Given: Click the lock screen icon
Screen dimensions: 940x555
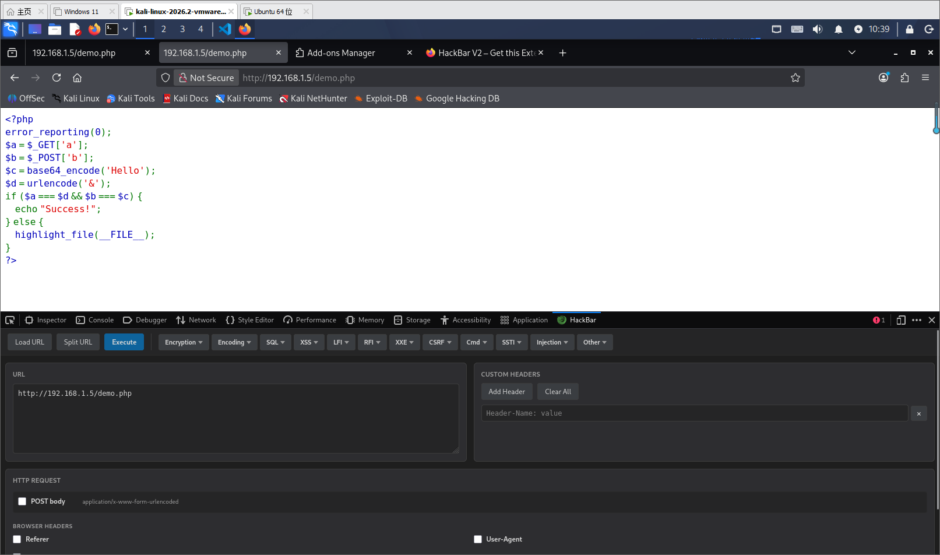Looking at the screenshot, I should click(909, 29).
